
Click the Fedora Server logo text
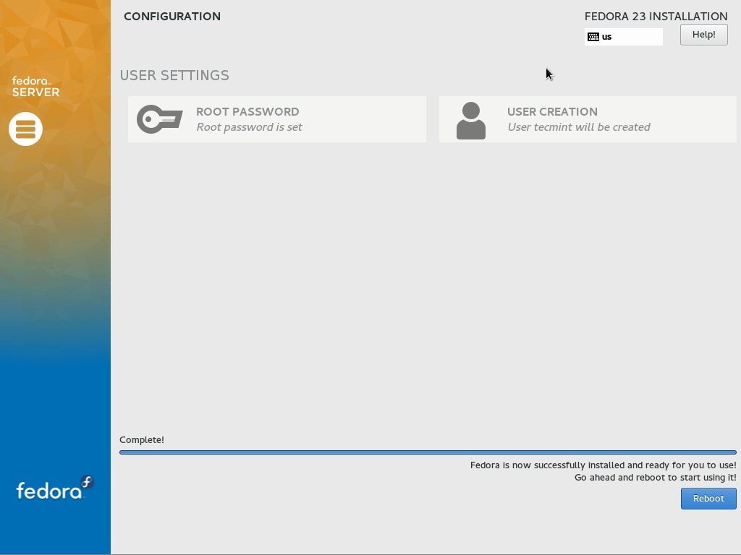point(35,87)
